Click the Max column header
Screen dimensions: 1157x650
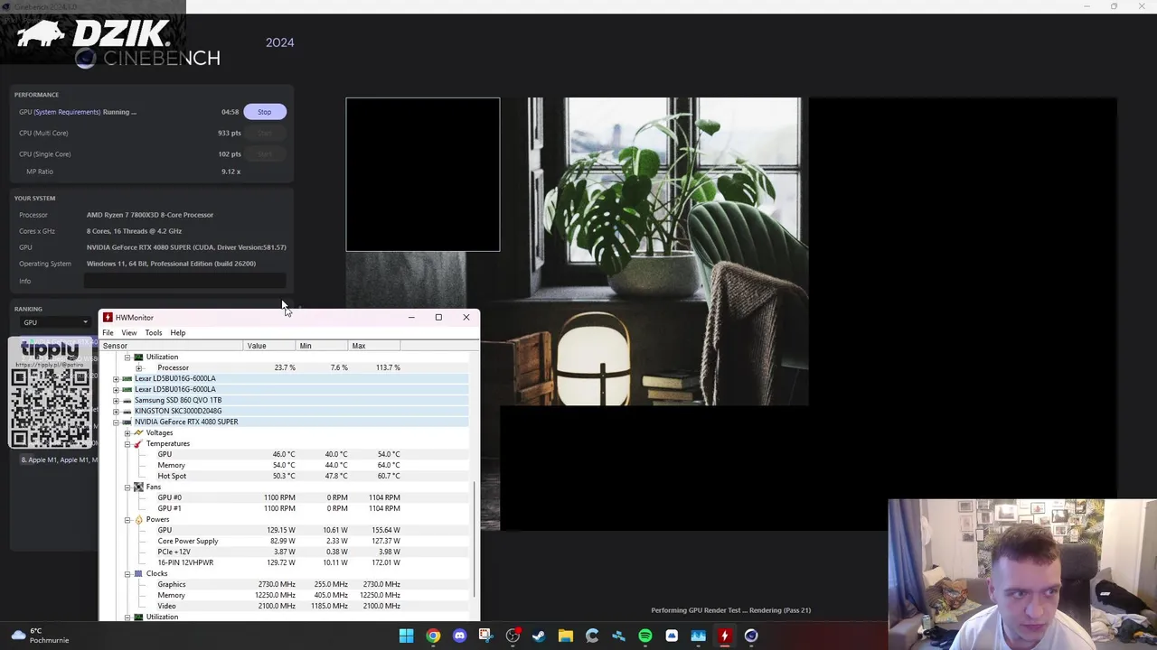[x=373, y=346]
